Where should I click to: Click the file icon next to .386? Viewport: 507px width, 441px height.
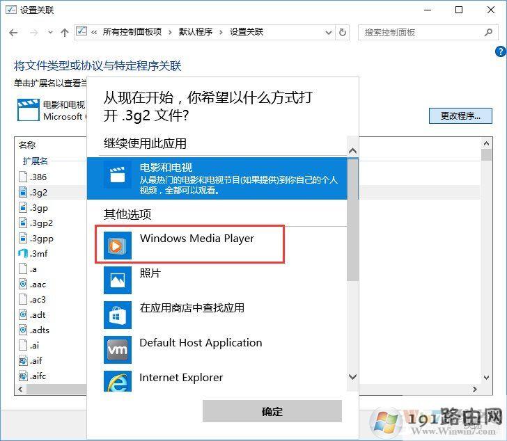23,177
